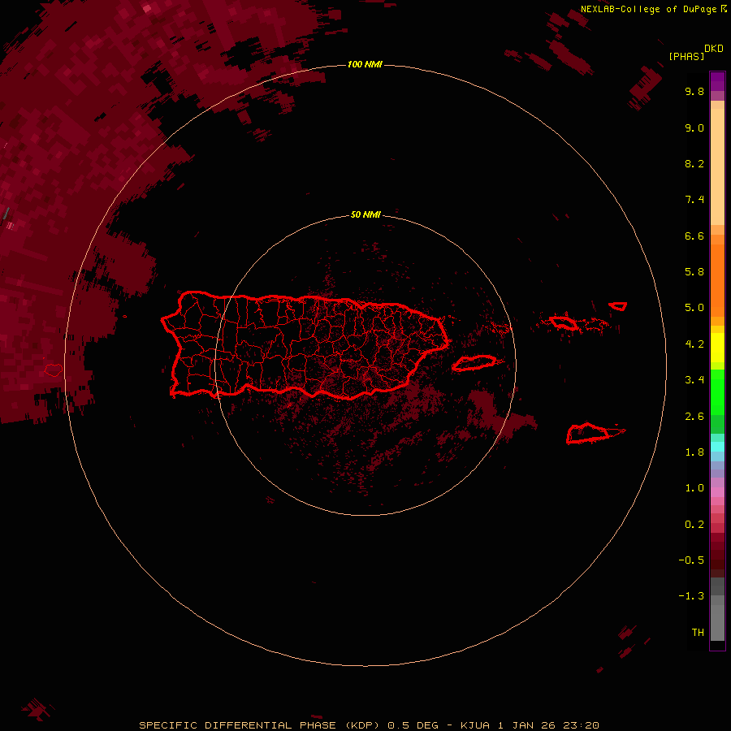Click the Specific Differential Phase title line
Screen dimensions: 731x731
coord(369,725)
